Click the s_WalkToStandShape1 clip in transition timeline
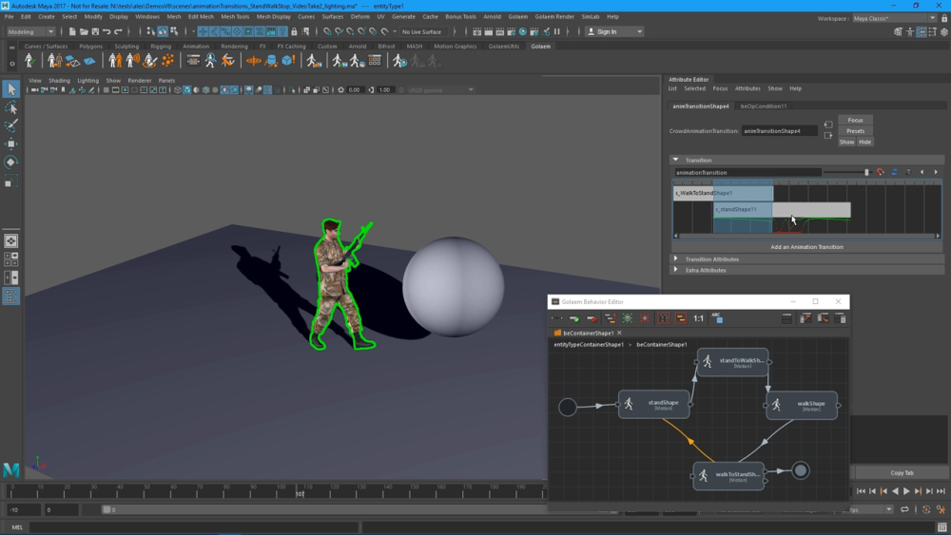 (x=723, y=193)
